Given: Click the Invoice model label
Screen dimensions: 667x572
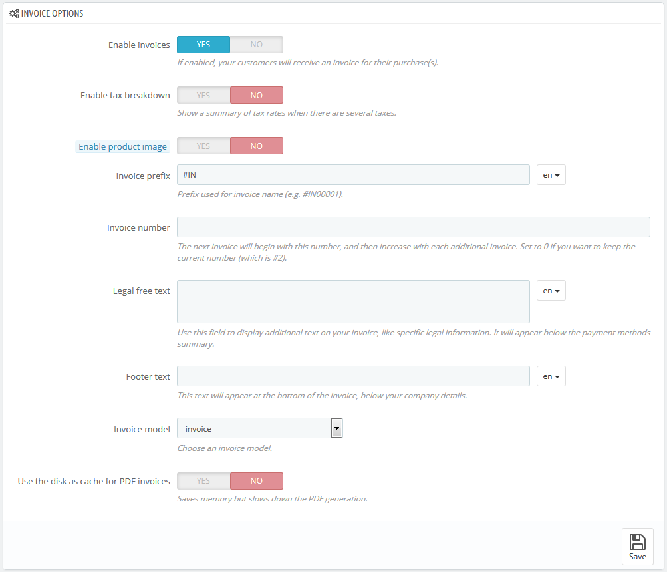Looking at the screenshot, I should point(142,430).
